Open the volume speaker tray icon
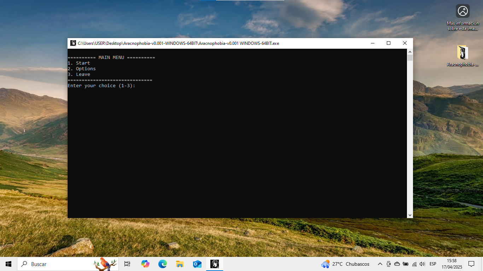Viewport: 483px width, 271px height. (422, 264)
